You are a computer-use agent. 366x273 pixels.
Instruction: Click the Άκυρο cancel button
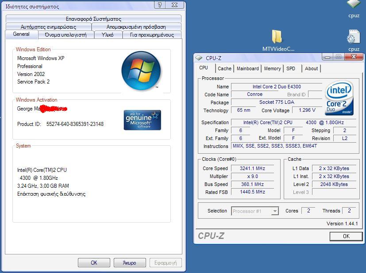pos(130,263)
